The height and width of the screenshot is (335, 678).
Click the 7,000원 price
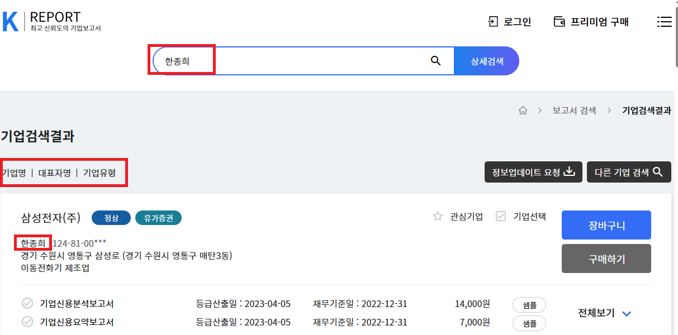(475, 322)
